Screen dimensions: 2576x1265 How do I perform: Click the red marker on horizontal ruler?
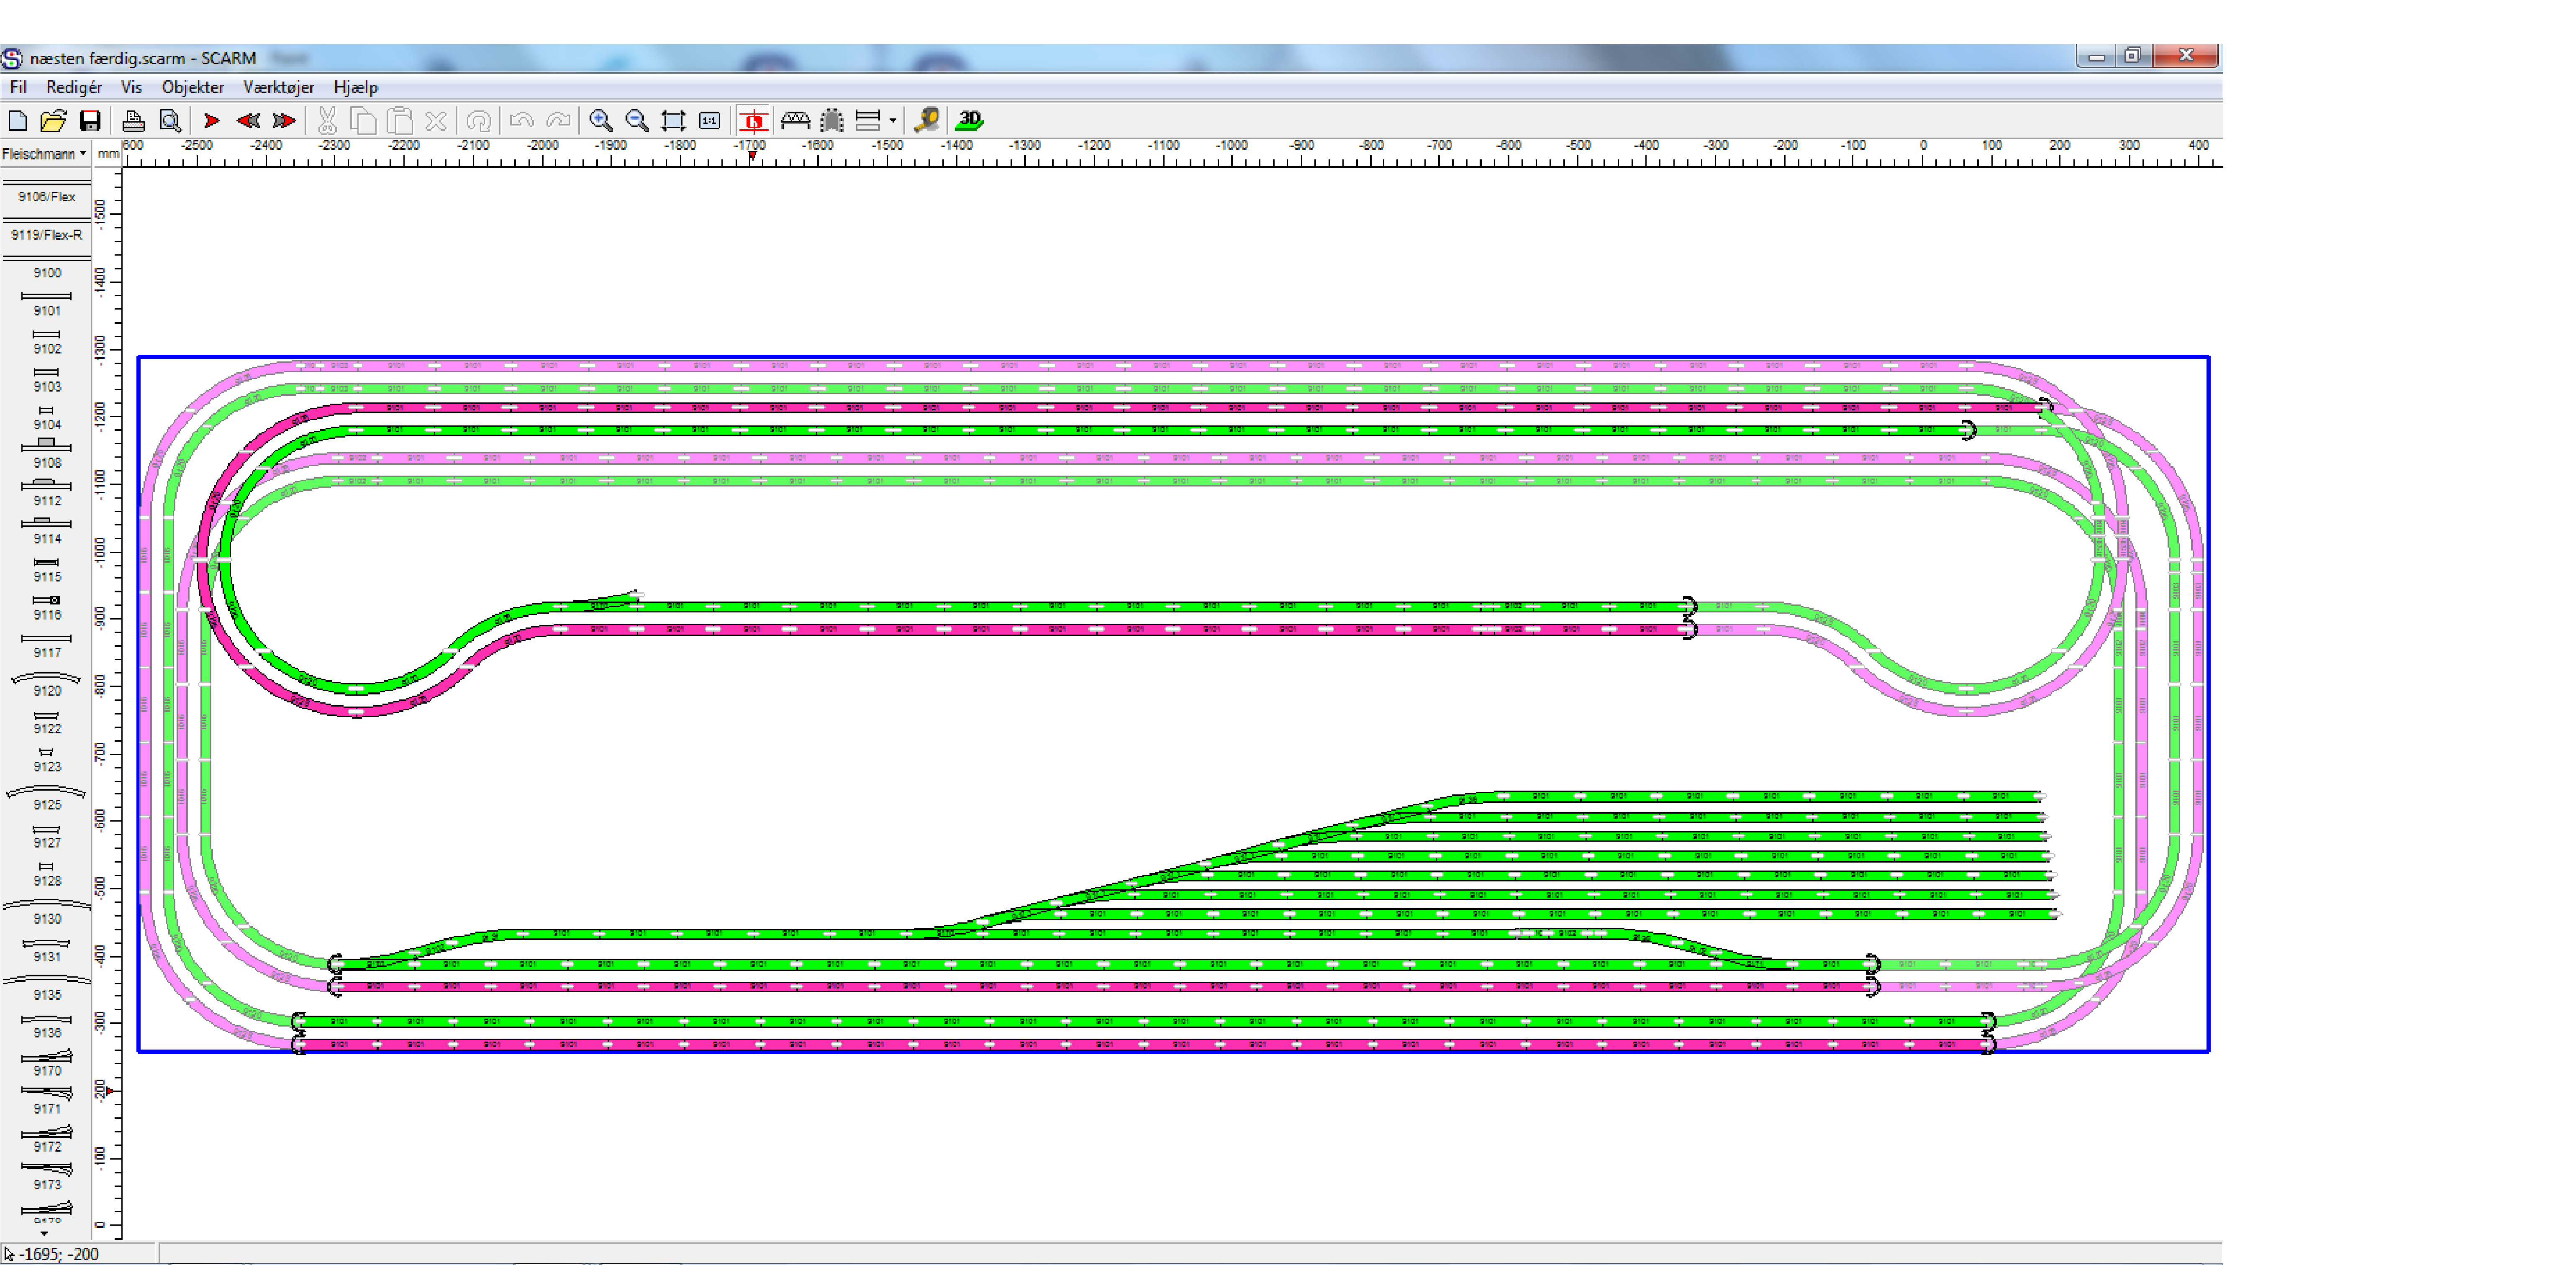coord(752,156)
